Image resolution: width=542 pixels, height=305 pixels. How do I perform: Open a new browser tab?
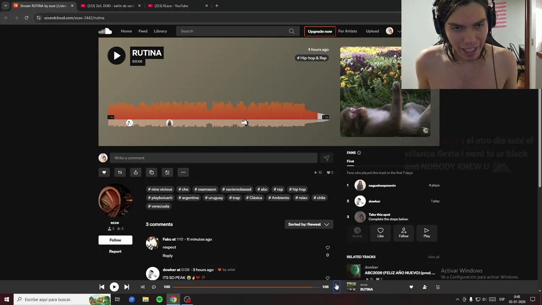[x=217, y=6]
